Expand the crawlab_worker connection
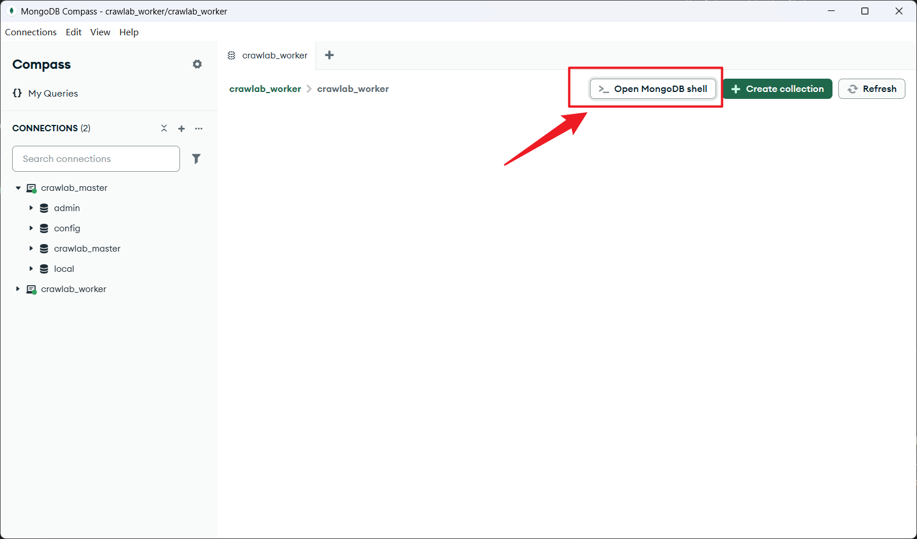917x539 pixels. point(18,289)
